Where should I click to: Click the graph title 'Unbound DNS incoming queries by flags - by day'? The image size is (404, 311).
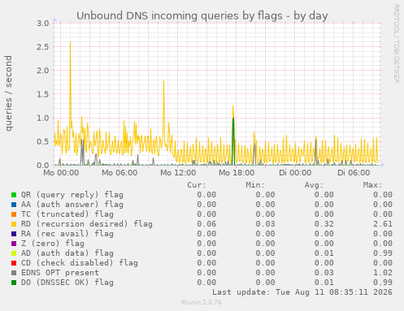tap(202, 15)
